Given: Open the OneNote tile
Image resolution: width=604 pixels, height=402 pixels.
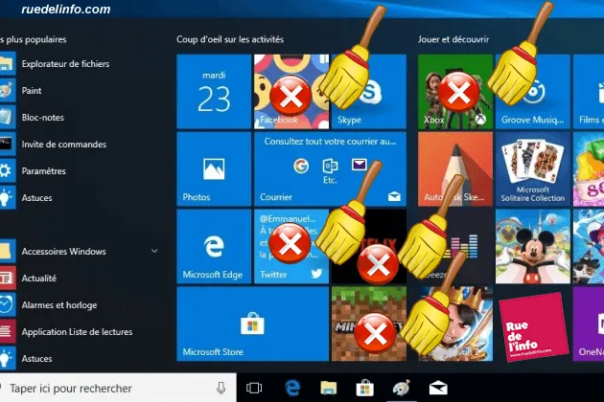Looking at the screenshot, I should (x=589, y=324).
